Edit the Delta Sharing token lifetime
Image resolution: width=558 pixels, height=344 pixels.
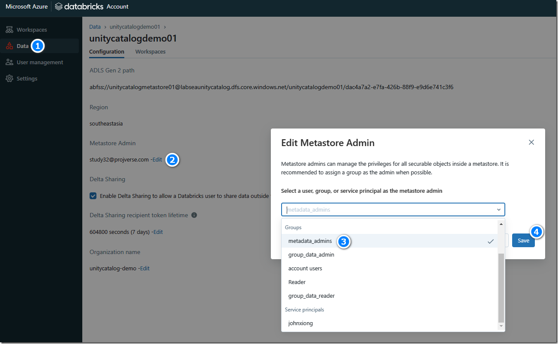158,232
